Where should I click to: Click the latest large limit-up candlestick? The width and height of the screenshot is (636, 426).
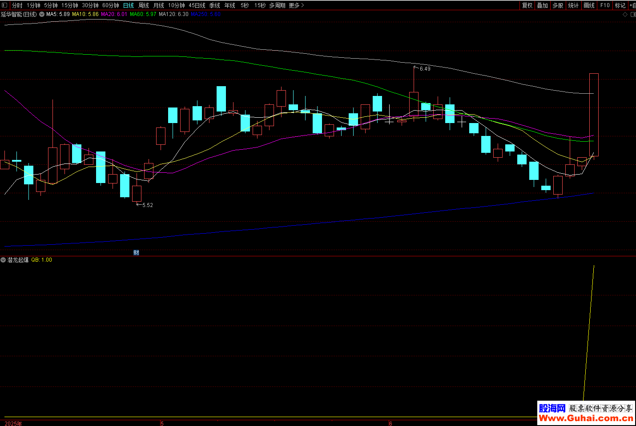point(594,115)
